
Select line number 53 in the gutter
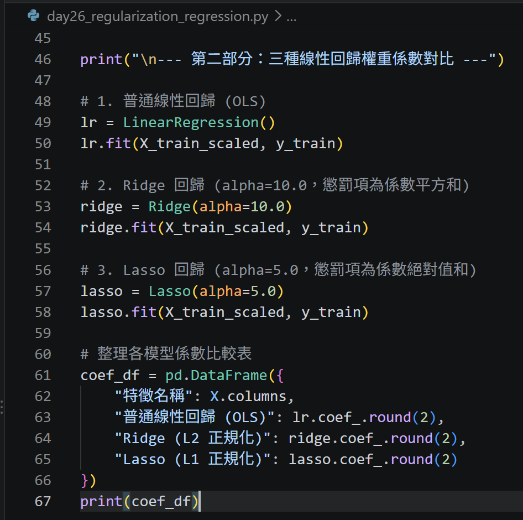click(x=43, y=206)
